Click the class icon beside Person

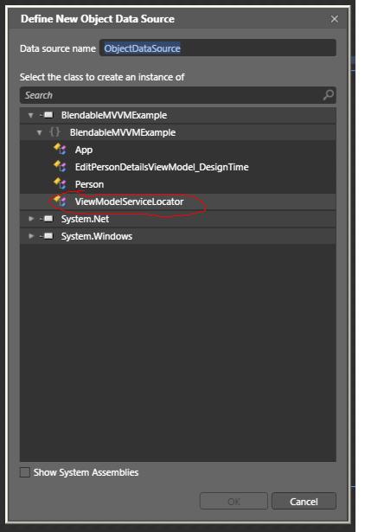(x=60, y=183)
